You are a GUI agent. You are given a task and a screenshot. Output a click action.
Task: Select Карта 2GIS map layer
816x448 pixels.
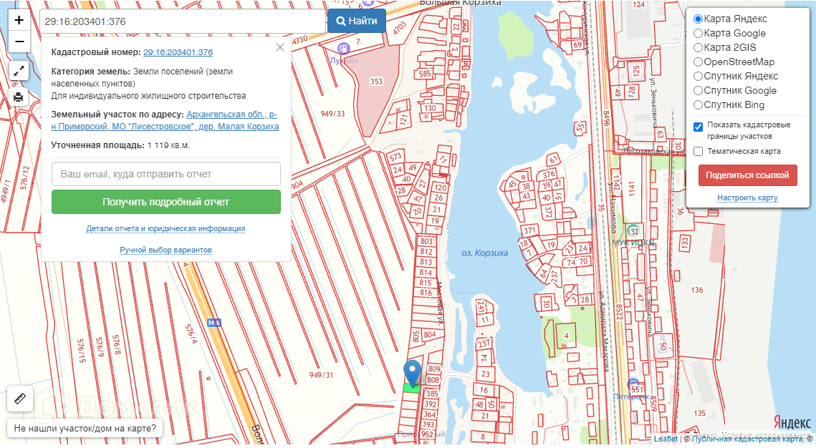pos(698,47)
